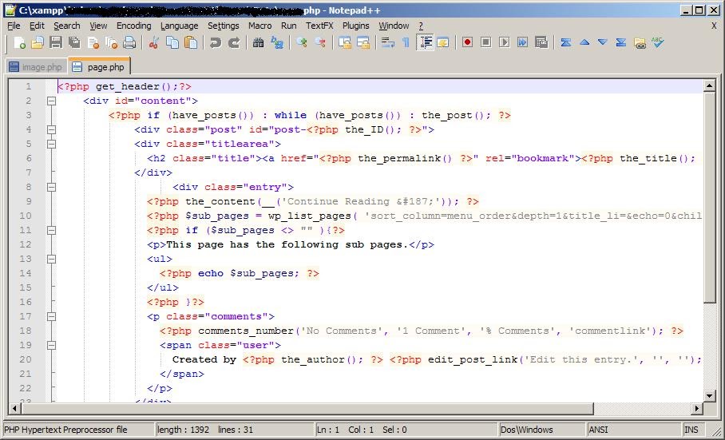Click the blue jump-to-first arrows icon
The height and width of the screenshot is (440, 725).
[565, 42]
